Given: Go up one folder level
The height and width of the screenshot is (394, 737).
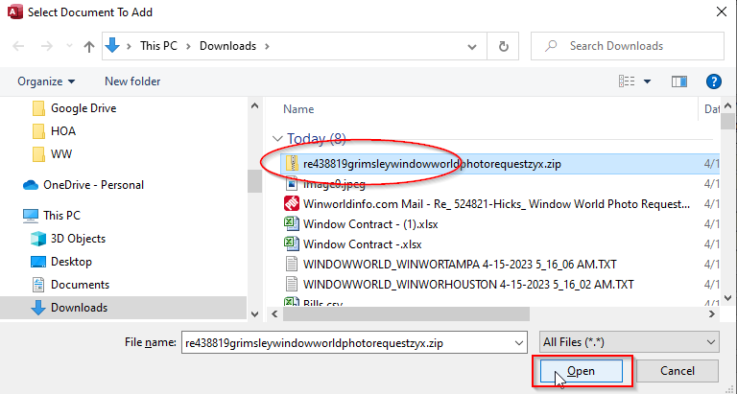Looking at the screenshot, I should pyautogui.click(x=89, y=46).
